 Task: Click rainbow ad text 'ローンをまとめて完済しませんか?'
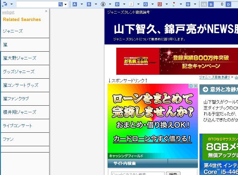[x=153, y=105]
